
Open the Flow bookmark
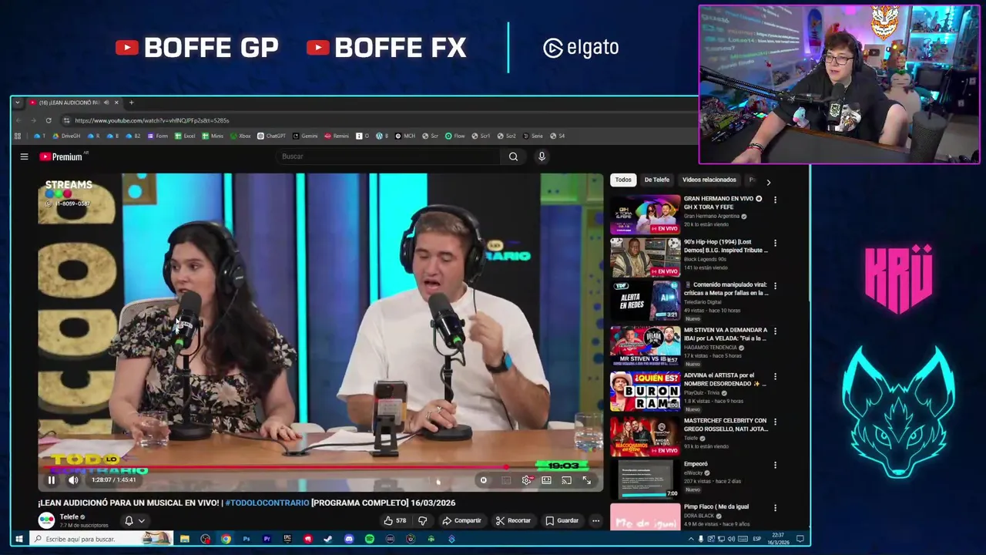(455, 136)
